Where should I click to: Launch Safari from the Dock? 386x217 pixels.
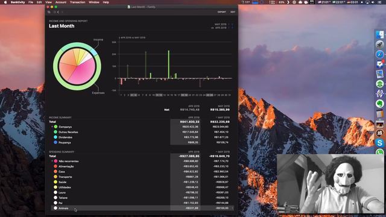379,54
